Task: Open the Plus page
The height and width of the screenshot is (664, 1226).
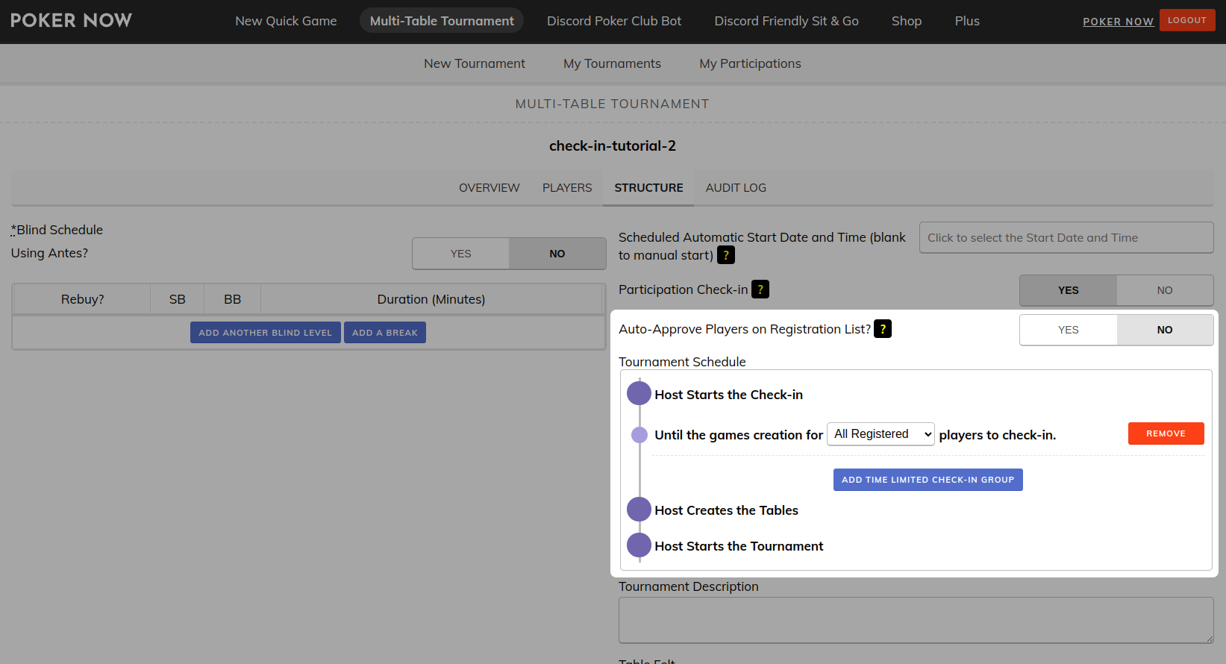Action: tap(967, 21)
